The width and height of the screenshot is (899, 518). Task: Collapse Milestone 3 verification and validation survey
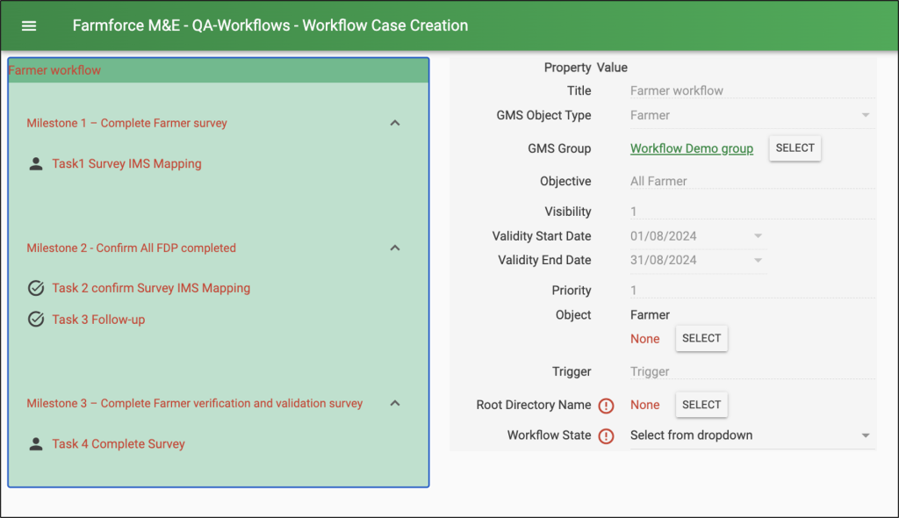[395, 403]
